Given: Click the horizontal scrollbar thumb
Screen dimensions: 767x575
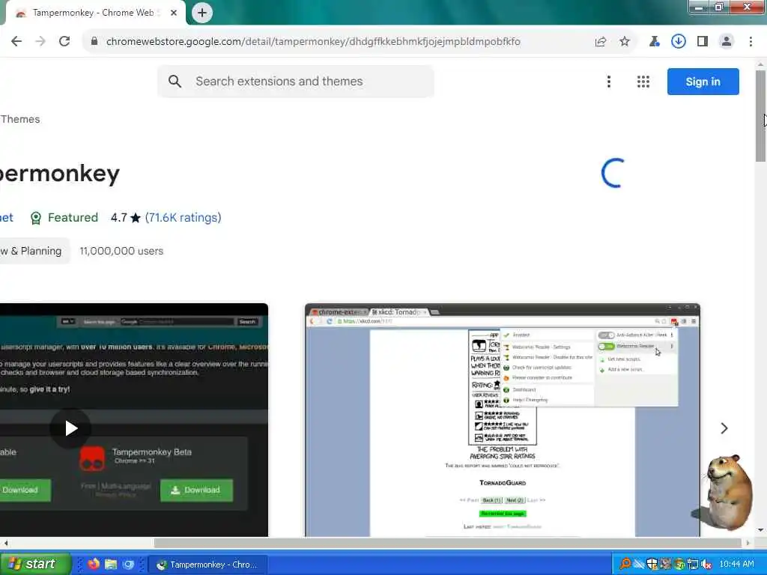Looking at the screenshot, I should point(448,543).
